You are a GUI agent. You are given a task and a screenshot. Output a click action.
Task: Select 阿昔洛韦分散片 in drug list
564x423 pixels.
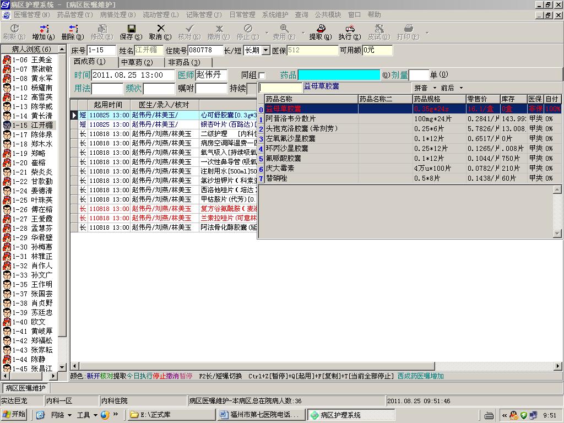coord(291,119)
